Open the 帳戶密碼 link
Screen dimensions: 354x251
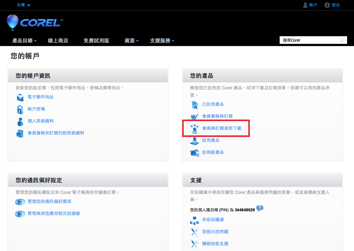click(36, 109)
